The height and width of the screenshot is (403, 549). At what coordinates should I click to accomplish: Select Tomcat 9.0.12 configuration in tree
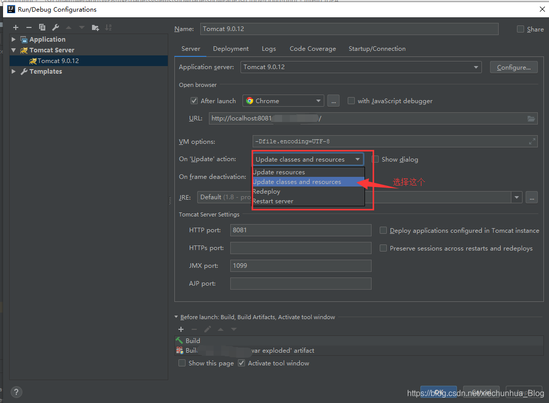[x=89, y=61]
